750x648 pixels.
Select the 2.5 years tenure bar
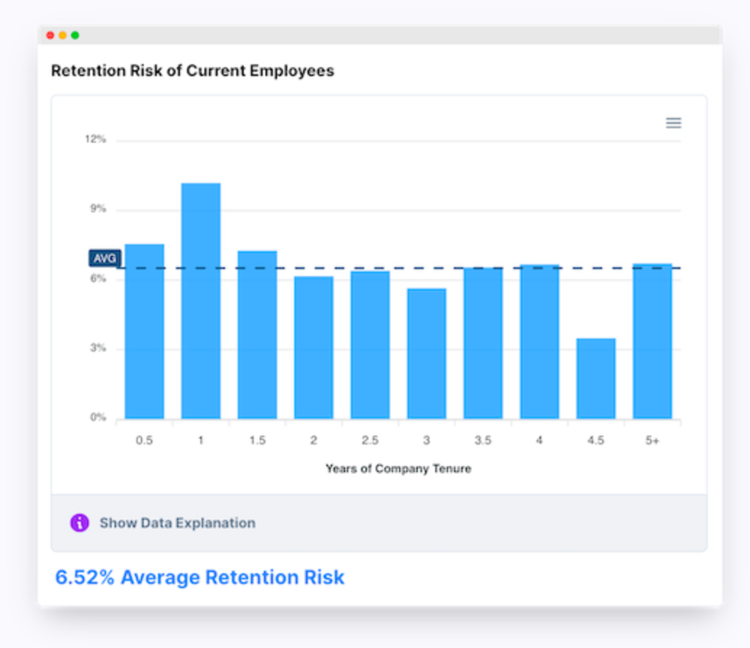(x=370, y=345)
